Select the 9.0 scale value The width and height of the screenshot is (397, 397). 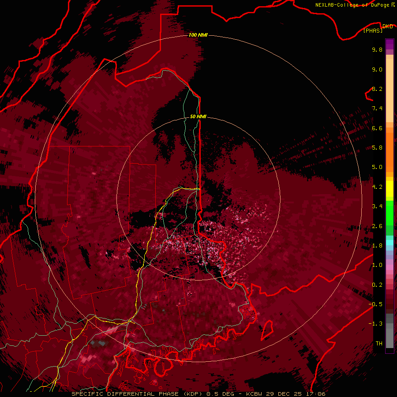[377, 69]
